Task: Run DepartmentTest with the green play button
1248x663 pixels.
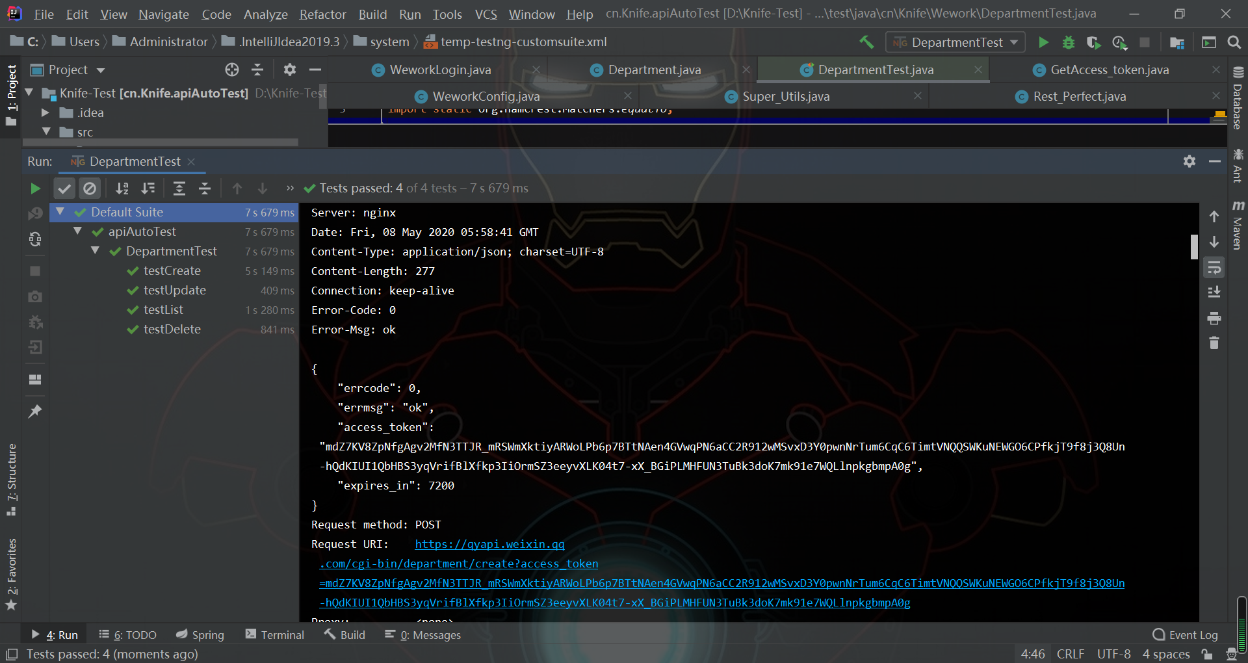Action: (x=1043, y=42)
